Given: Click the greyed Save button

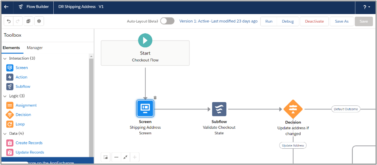Looking at the screenshot, I should point(364,21).
